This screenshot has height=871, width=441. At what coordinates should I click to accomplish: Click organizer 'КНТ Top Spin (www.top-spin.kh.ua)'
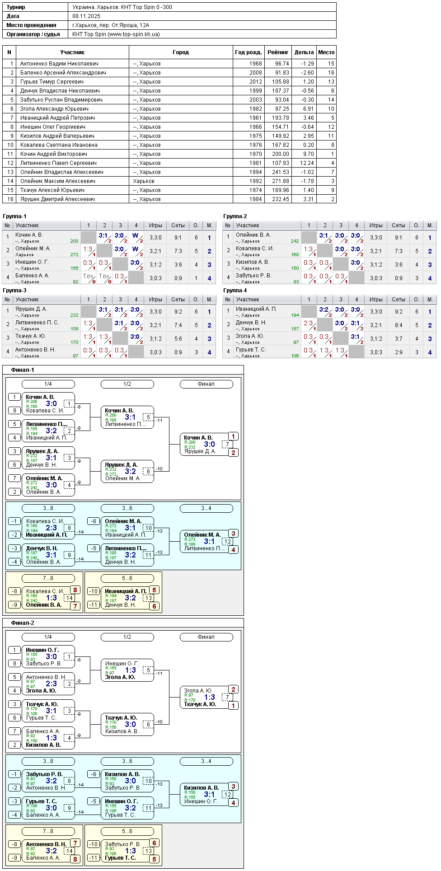116,34
